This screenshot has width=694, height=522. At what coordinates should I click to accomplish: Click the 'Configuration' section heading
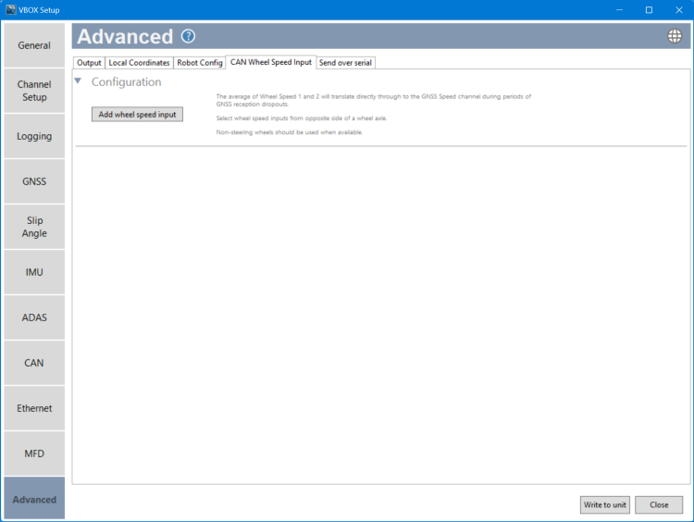click(126, 81)
